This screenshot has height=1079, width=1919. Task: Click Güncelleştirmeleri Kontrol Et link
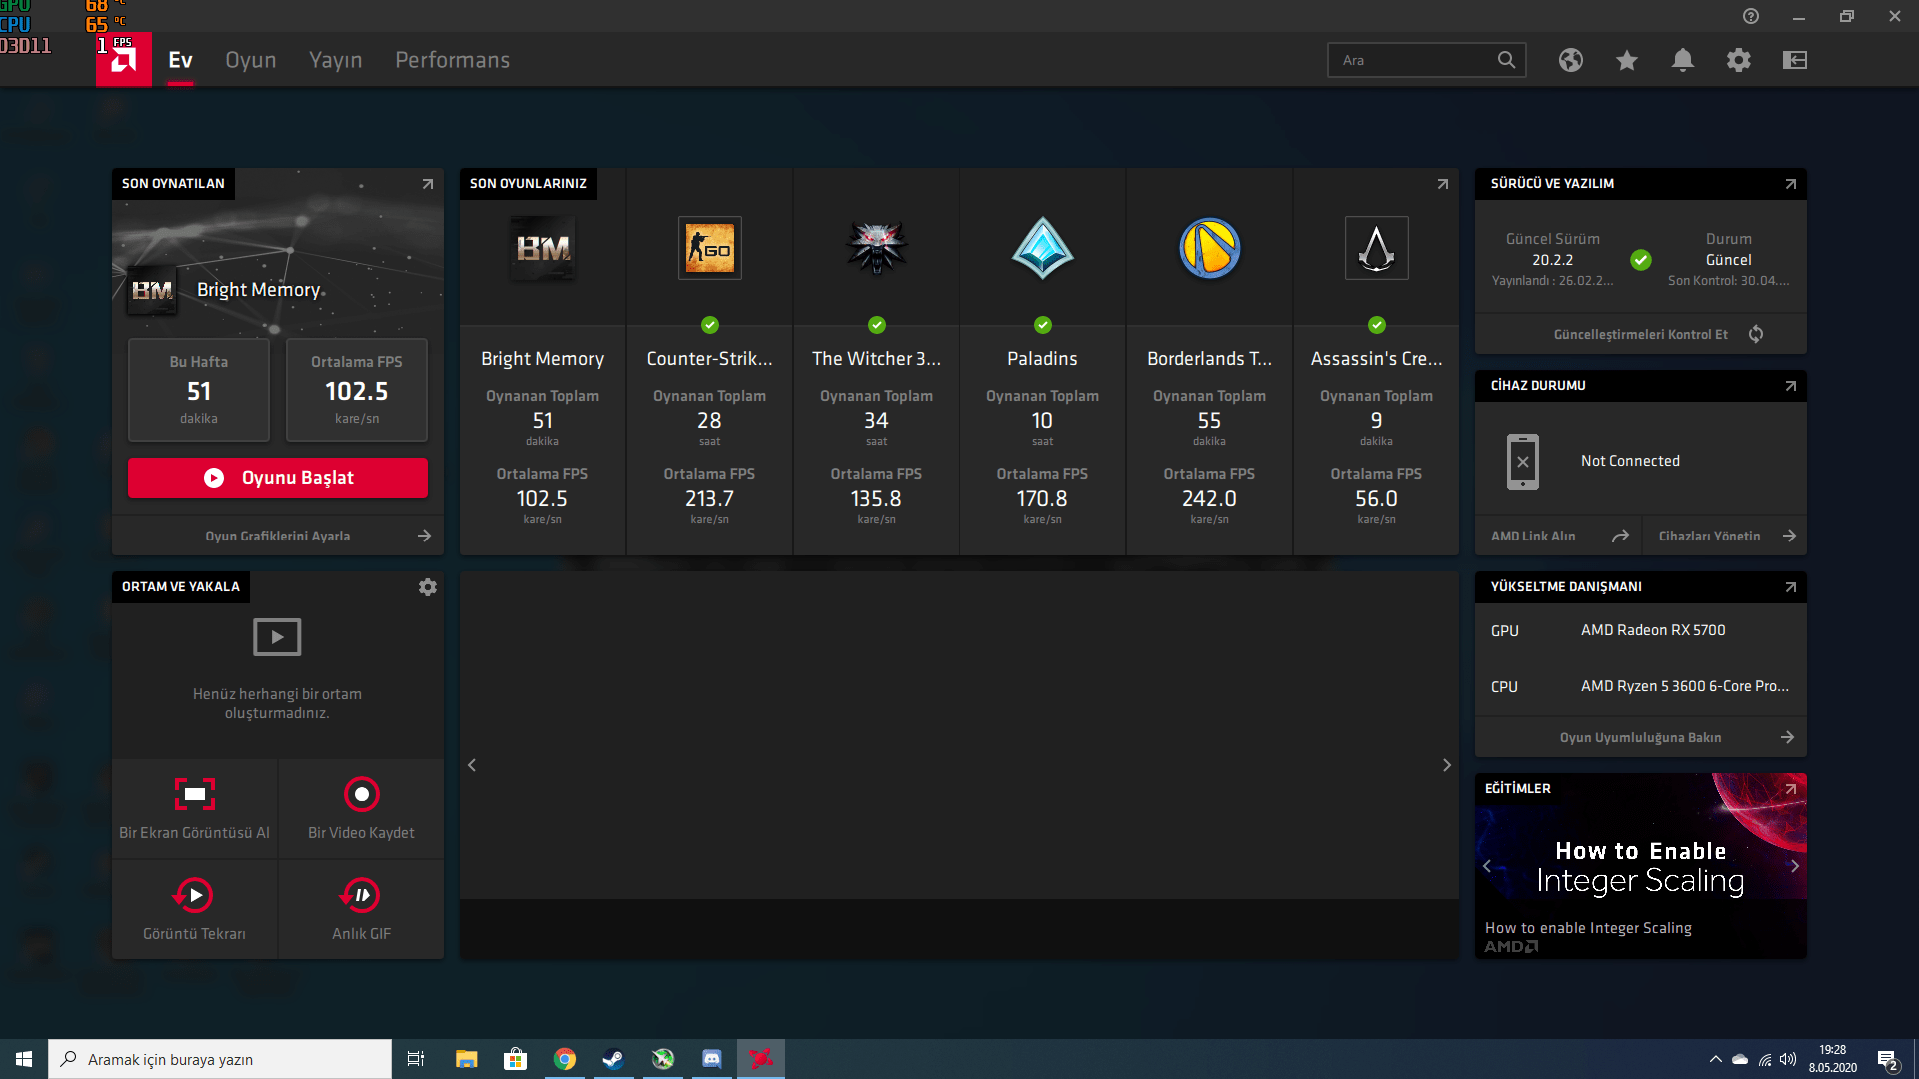coord(1640,334)
